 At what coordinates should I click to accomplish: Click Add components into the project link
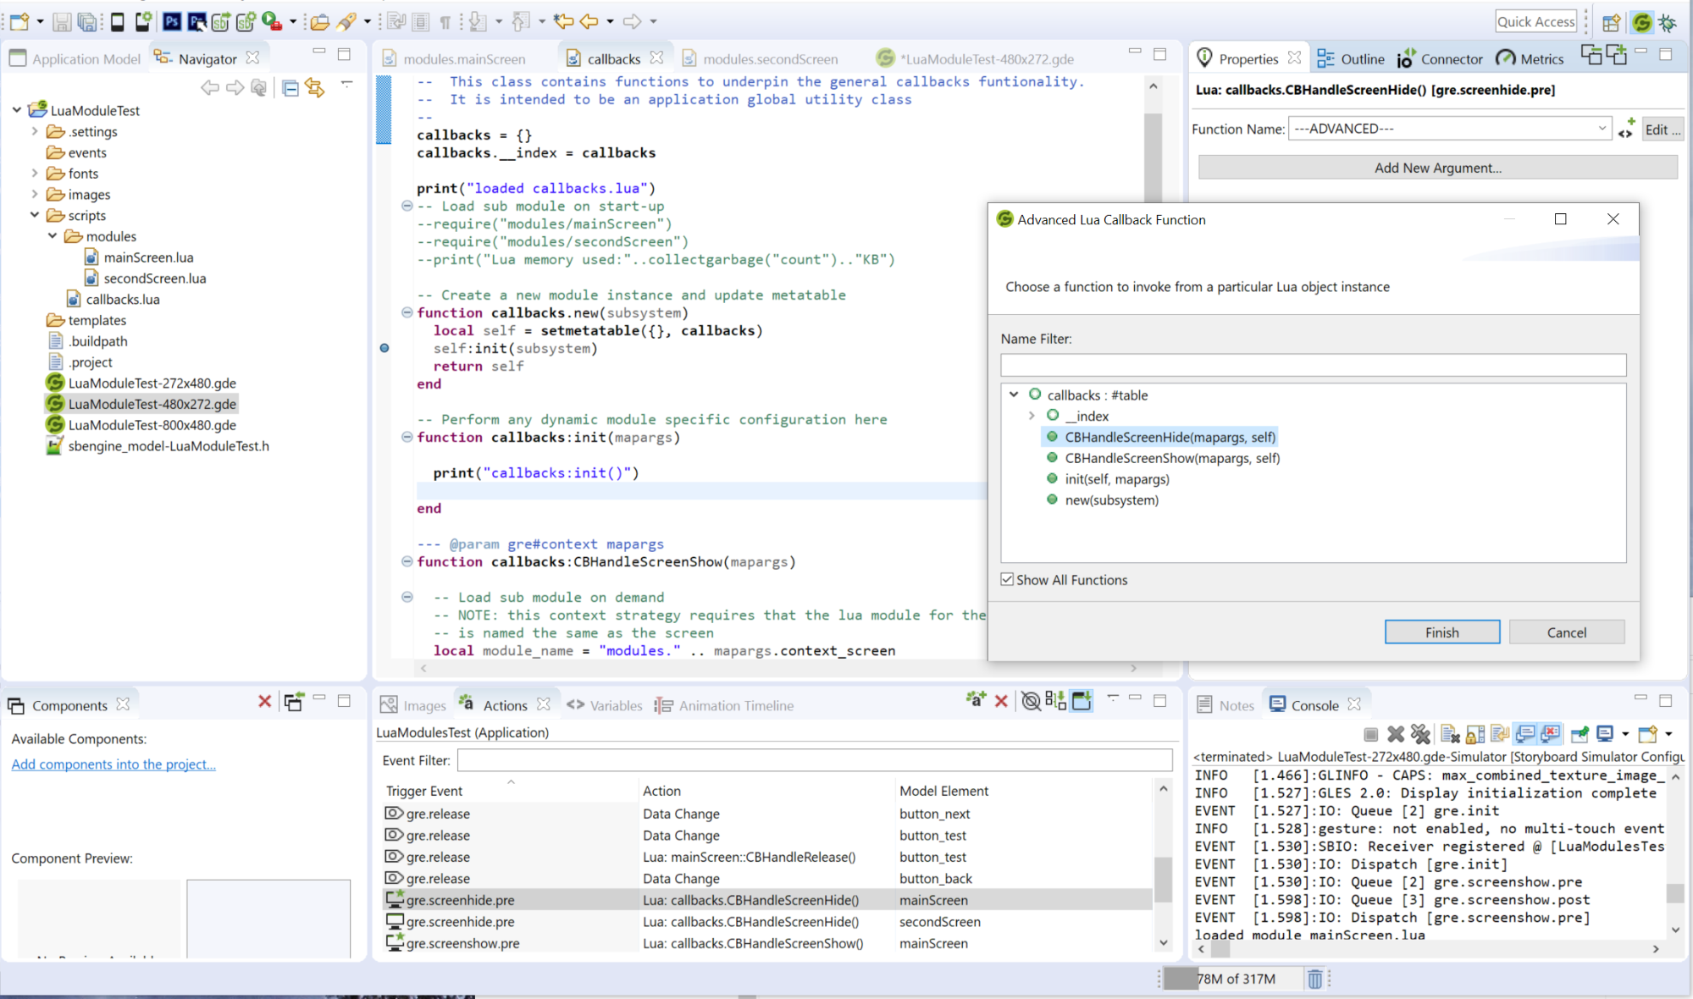coord(113,764)
